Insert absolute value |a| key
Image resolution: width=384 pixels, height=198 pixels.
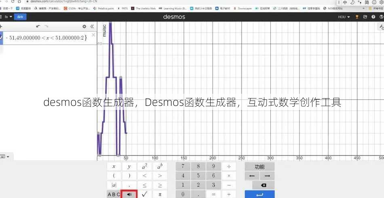(x=114, y=185)
